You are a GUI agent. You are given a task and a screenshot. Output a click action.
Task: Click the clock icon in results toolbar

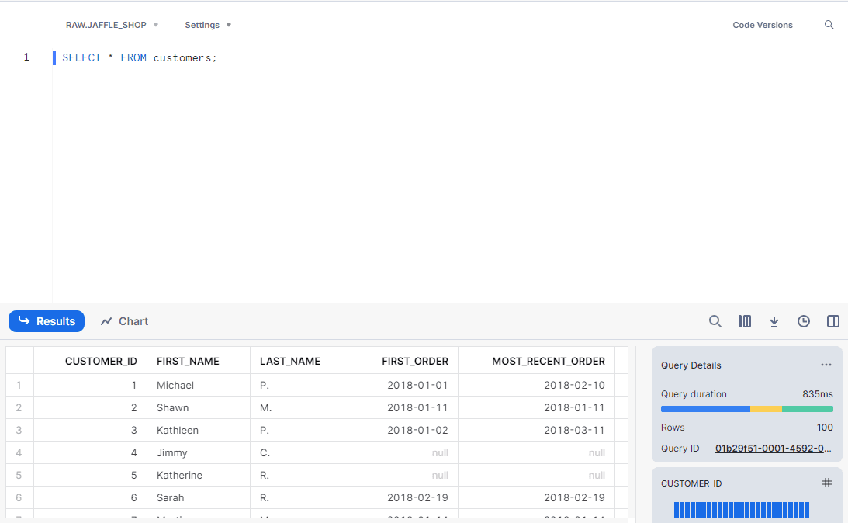click(804, 321)
